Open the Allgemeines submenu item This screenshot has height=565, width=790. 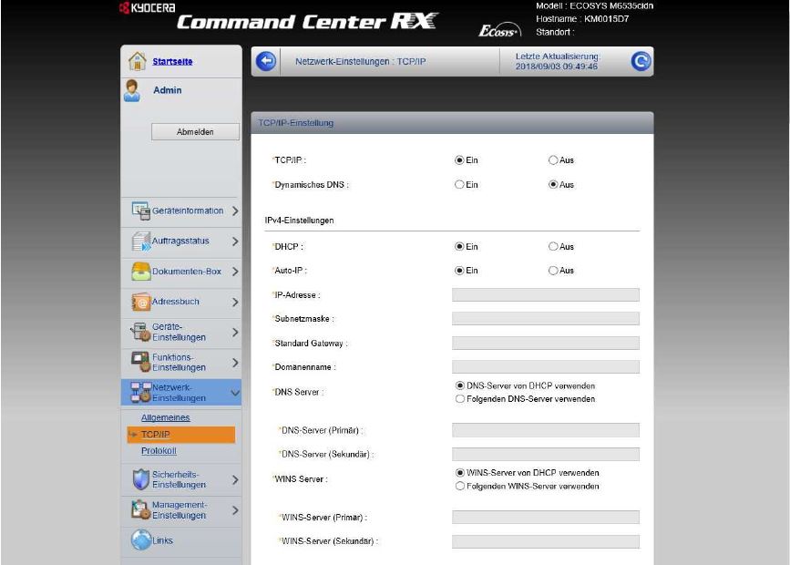click(x=165, y=417)
